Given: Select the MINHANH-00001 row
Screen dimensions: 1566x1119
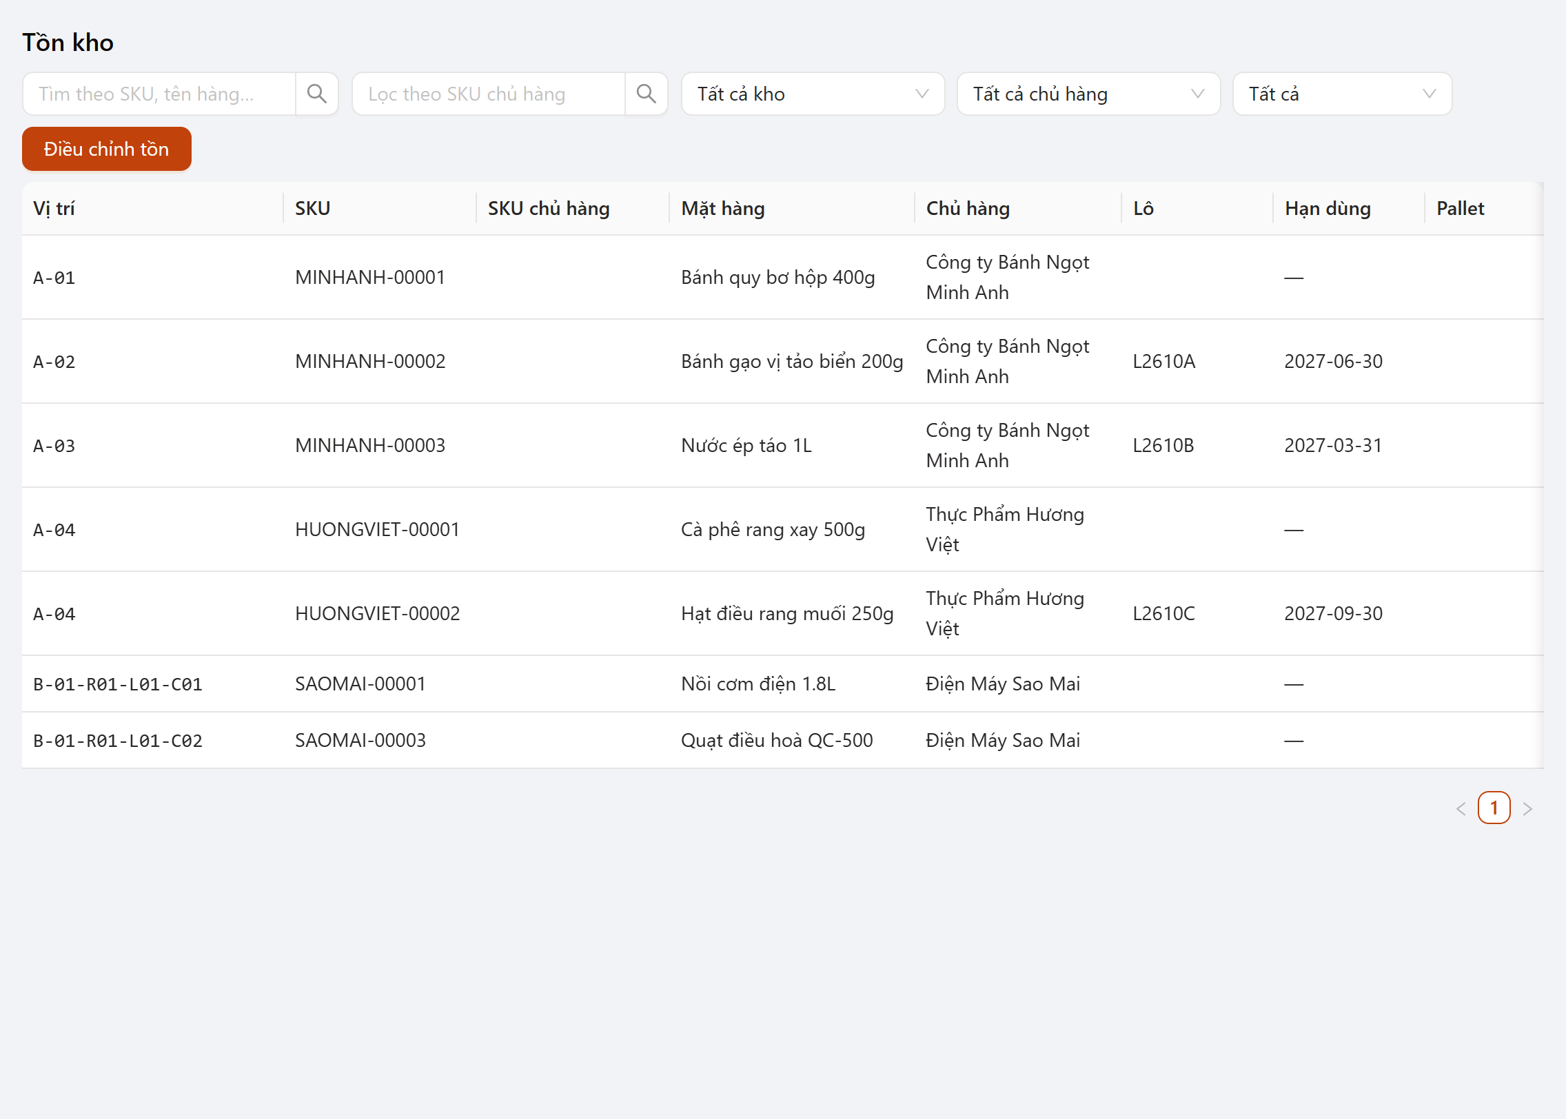Looking at the screenshot, I should pos(783,277).
